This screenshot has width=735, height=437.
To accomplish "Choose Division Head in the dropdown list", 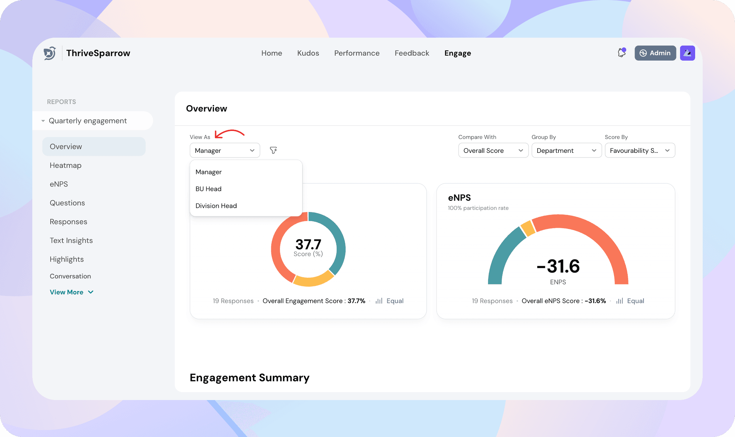I will (216, 206).
